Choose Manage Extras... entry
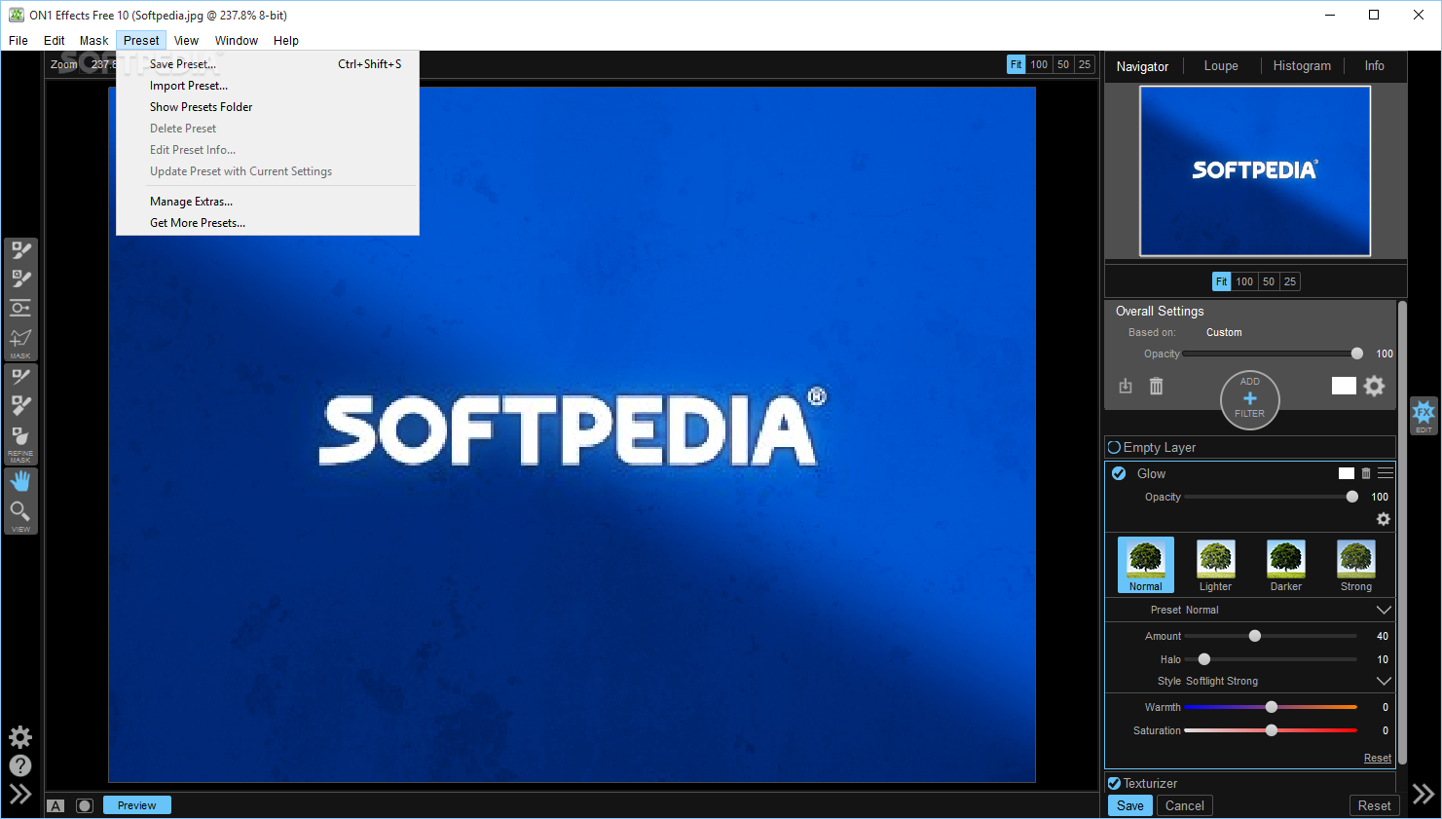 tap(268, 202)
